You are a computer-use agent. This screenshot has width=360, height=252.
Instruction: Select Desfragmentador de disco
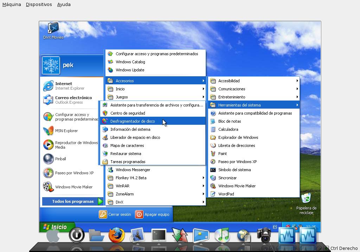132,121
